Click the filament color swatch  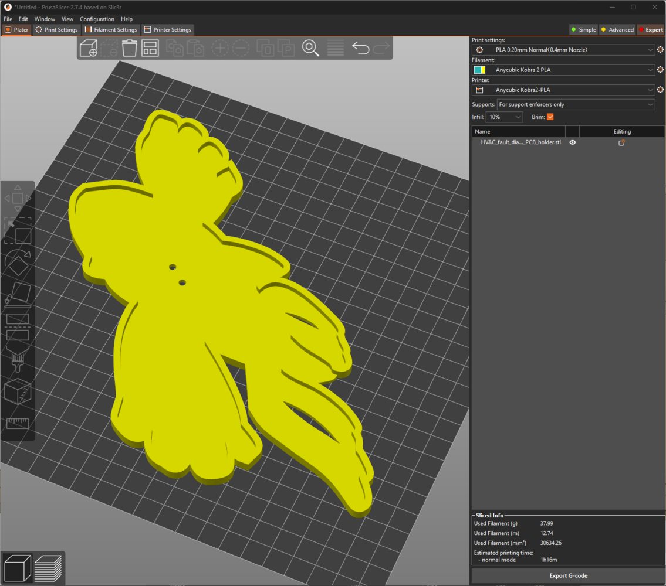point(479,70)
